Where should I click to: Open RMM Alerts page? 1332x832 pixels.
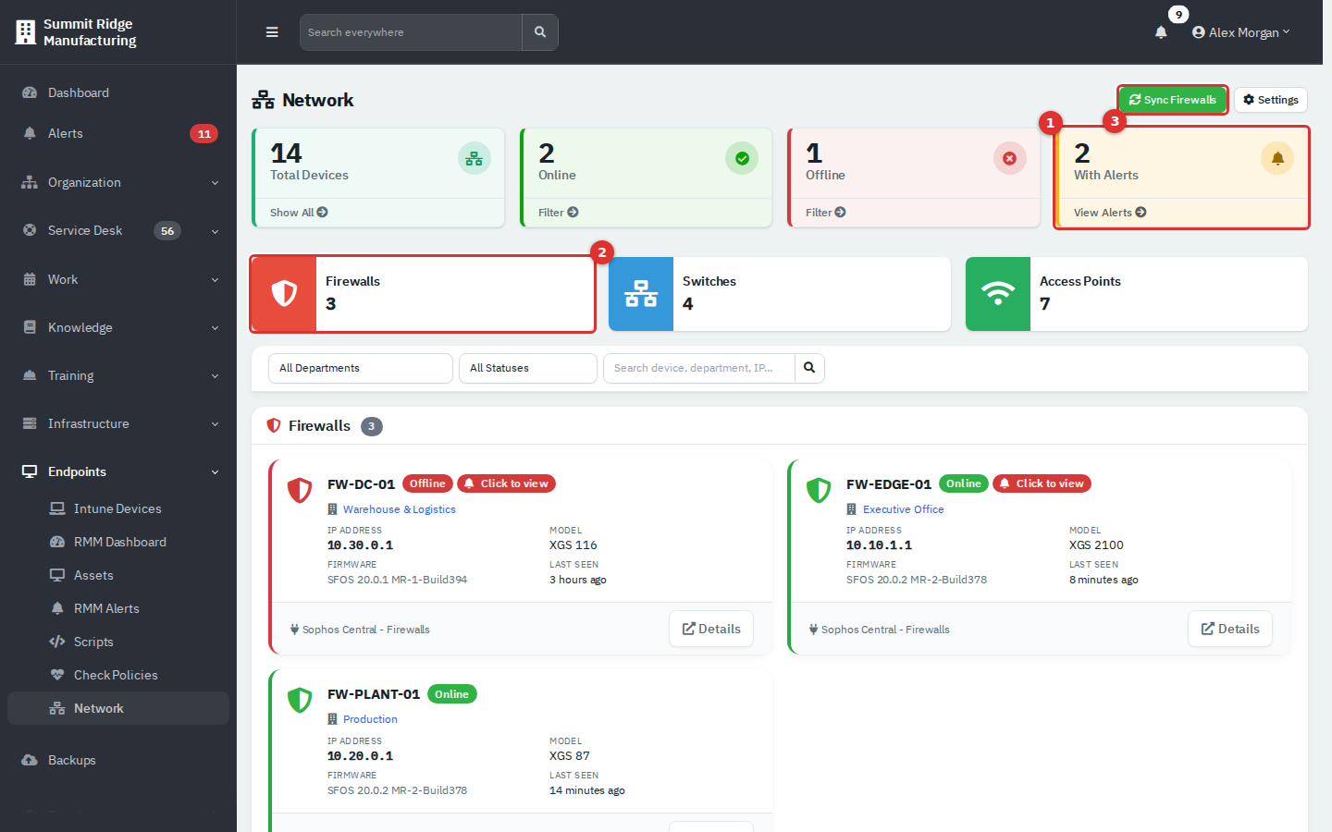click(118, 608)
